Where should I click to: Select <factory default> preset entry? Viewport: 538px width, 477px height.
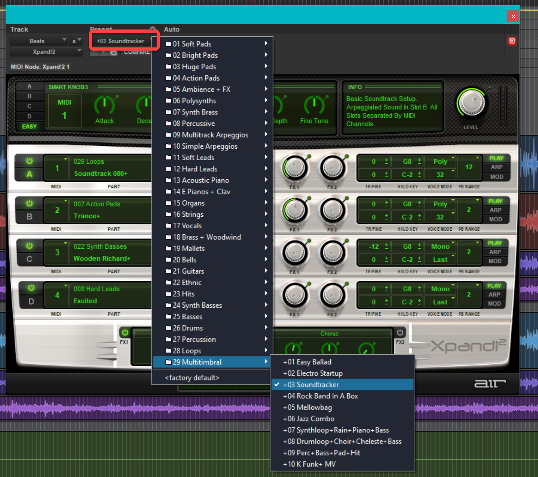click(x=192, y=378)
